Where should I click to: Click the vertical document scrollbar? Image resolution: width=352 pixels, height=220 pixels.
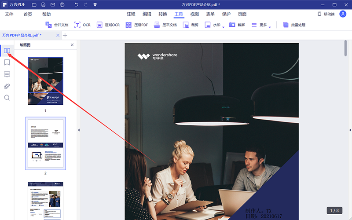[345, 48]
